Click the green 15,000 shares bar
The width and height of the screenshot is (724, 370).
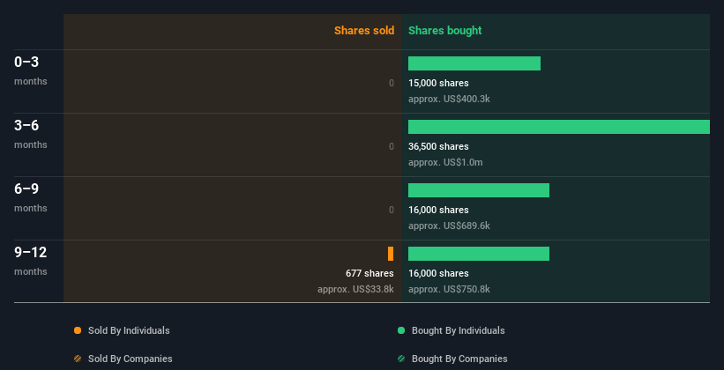[474, 63]
